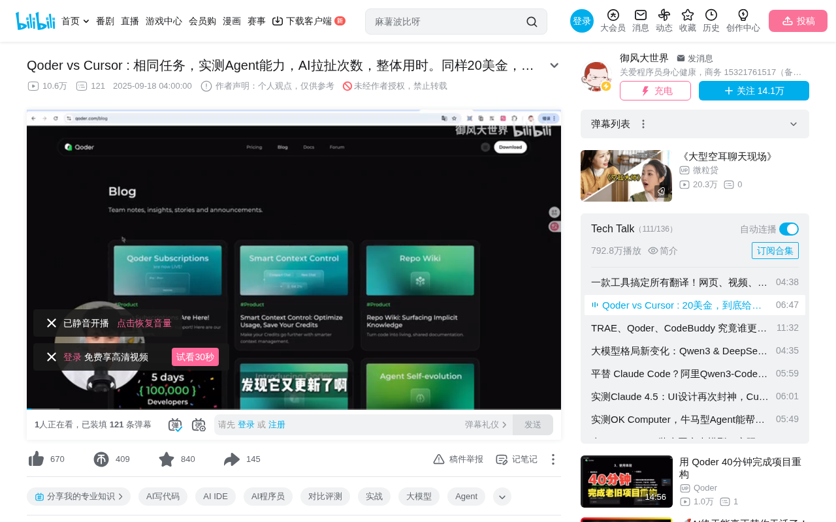Open 会员购 nav item
The image size is (836, 522).
tap(202, 21)
